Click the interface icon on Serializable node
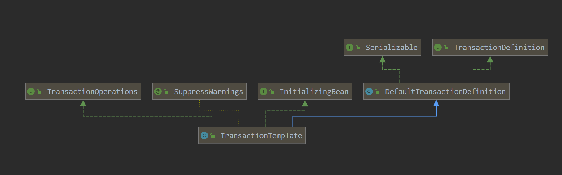Viewport: 562px width, 175px height. coord(350,47)
